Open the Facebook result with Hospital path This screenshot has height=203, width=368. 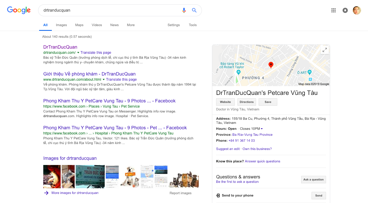(x=115, y=128)
